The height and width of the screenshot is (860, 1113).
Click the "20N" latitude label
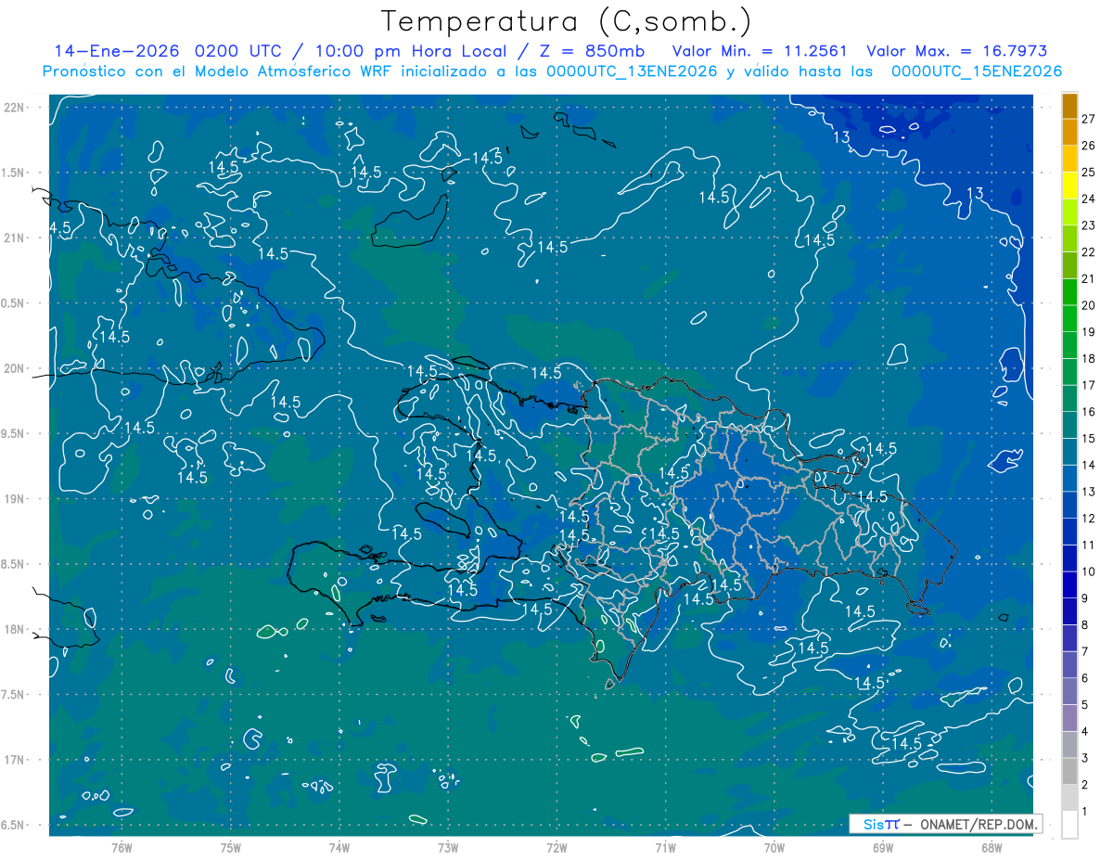click(14, 368)
